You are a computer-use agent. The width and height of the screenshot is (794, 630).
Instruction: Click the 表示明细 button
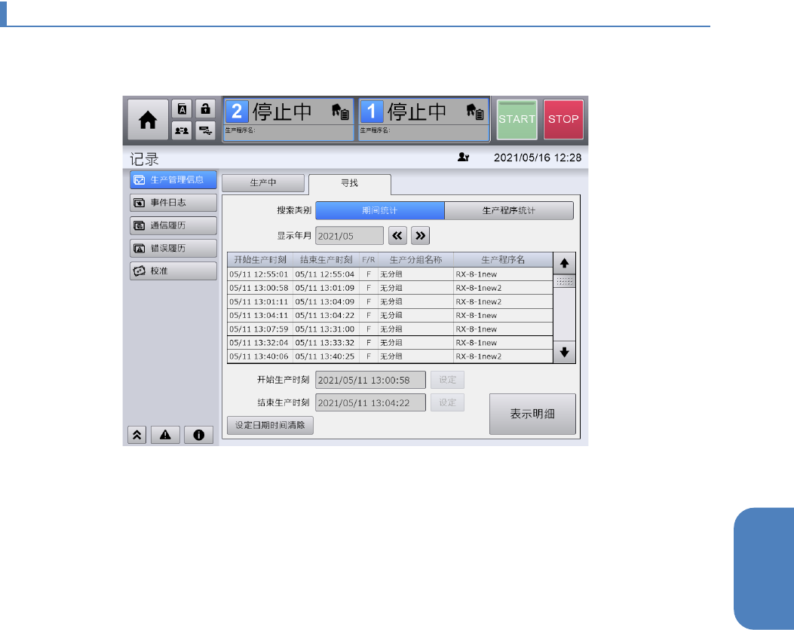coord(532,414)
